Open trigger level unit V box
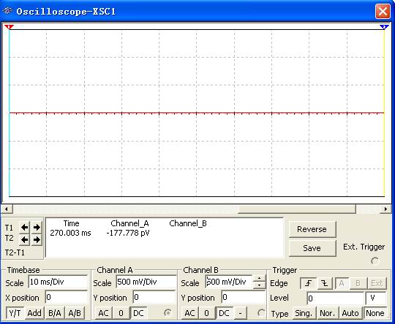Viewport: 395px width, 324px height. coord(375,298)
